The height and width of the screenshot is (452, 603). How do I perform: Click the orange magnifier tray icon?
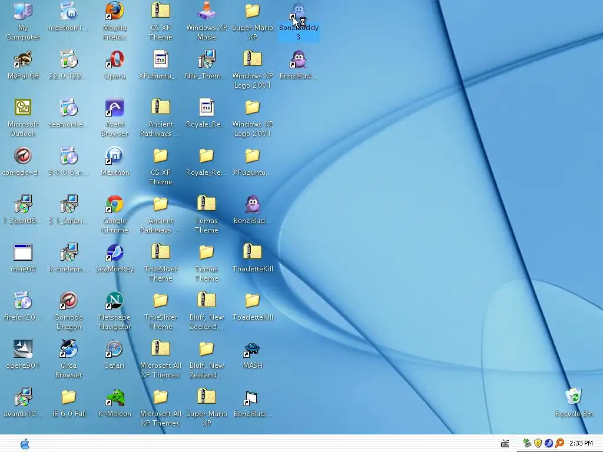pos(559,443)
